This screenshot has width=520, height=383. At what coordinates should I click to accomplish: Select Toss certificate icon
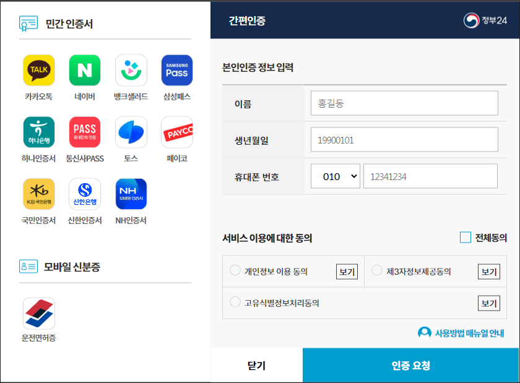point(131,132)
